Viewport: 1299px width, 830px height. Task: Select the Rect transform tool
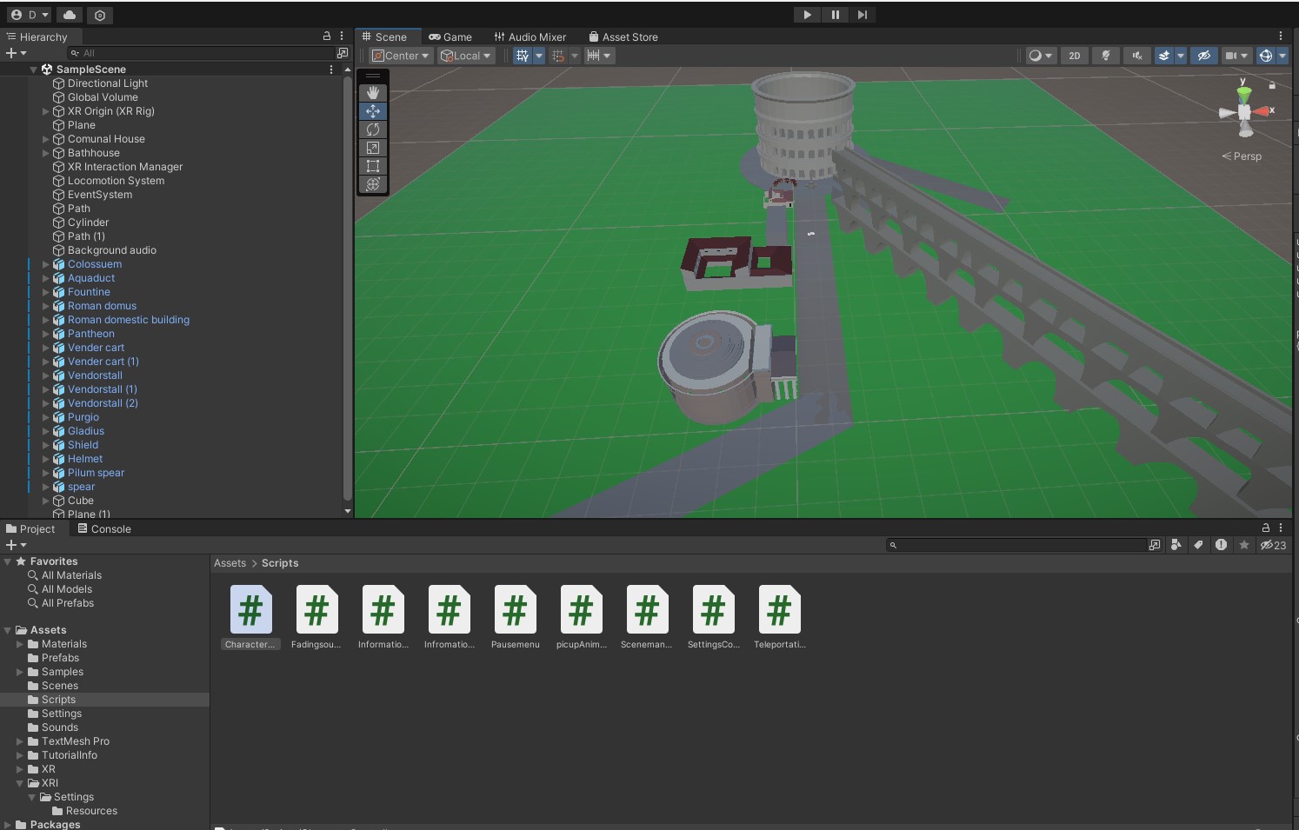click(373, 166)
